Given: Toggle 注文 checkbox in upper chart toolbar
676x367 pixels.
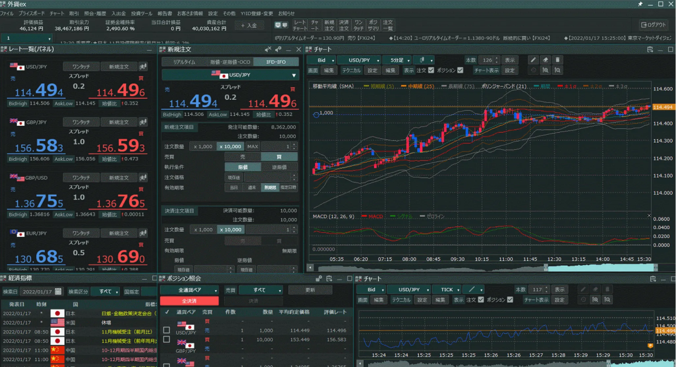Looking at the screenshot, I should [431, 70].
